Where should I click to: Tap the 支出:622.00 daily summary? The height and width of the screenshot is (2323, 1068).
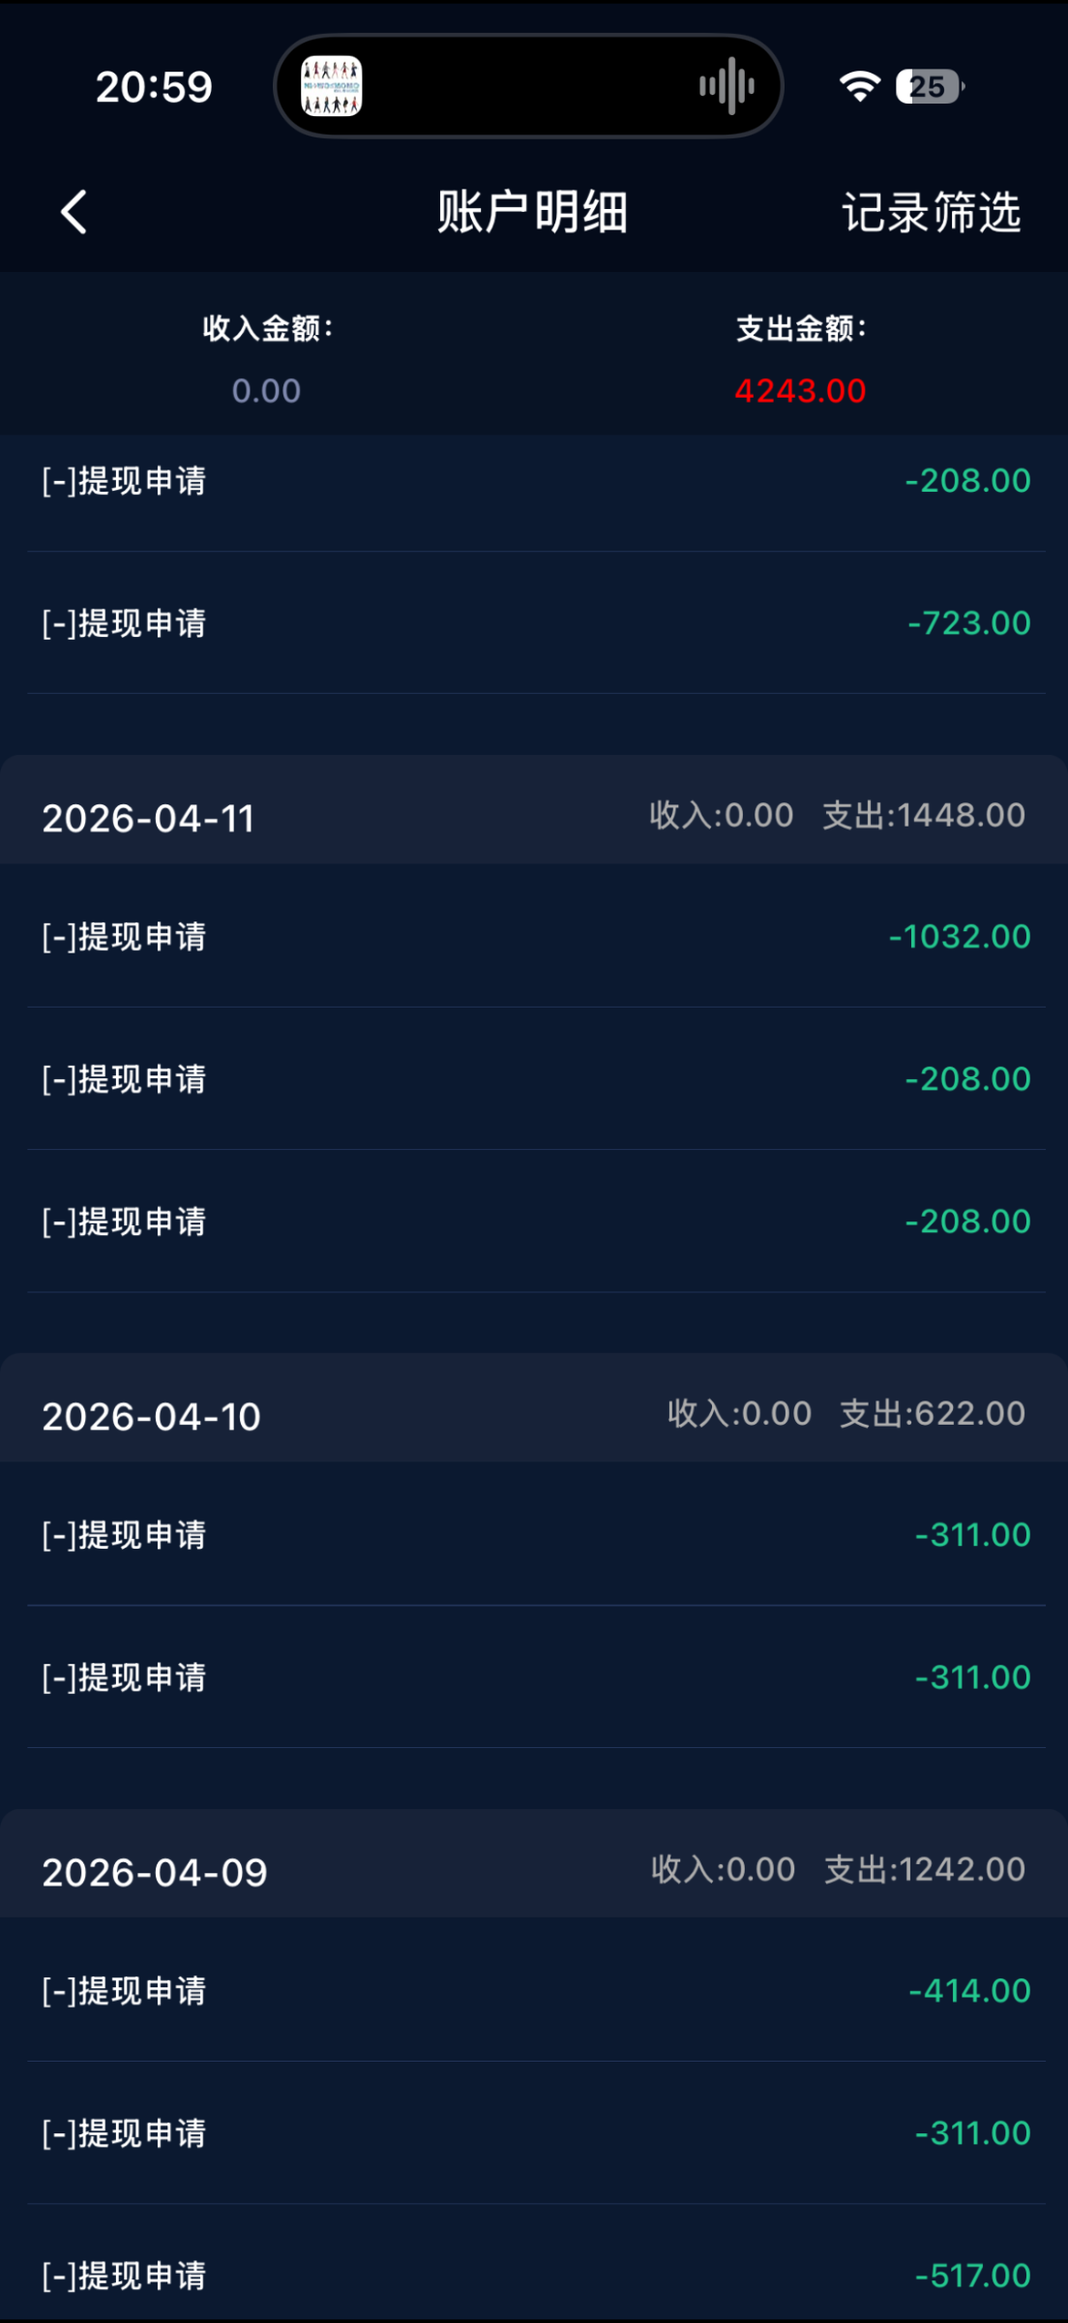coord(932,1414)
